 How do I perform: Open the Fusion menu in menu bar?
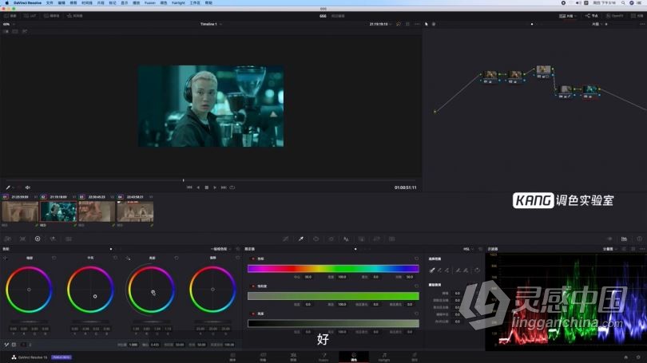tap(150, 3)
